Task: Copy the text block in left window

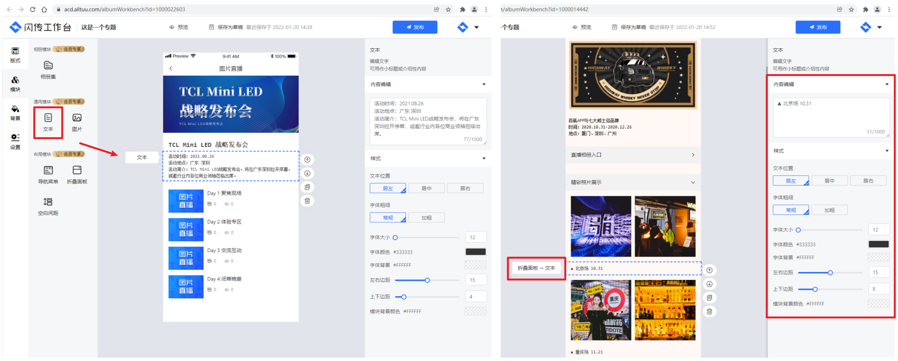Action: point(307,187)
